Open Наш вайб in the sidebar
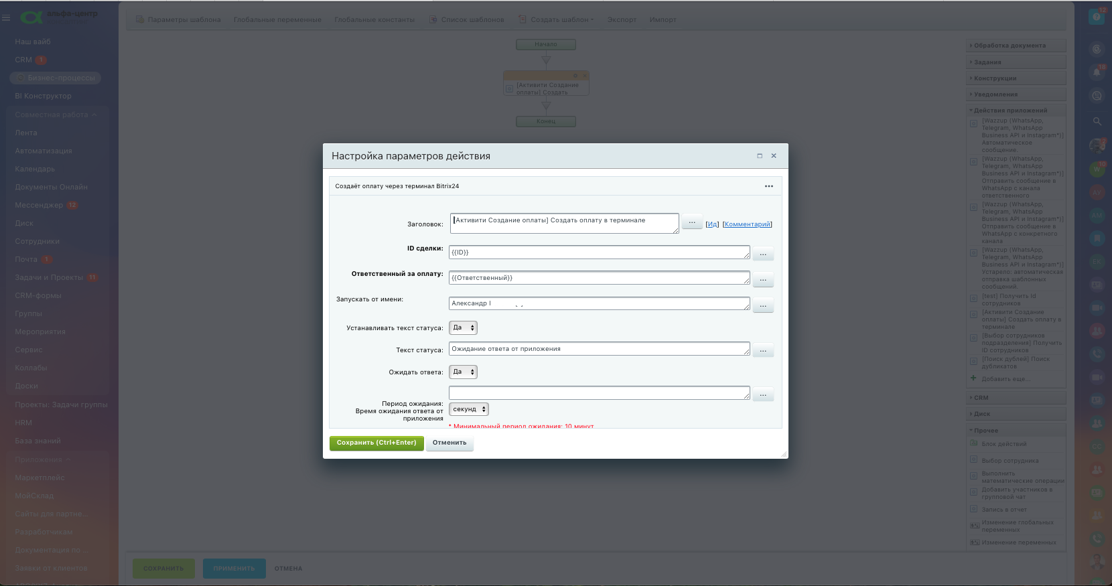The width and height of the screenshot is (1112, 586). 33,42
